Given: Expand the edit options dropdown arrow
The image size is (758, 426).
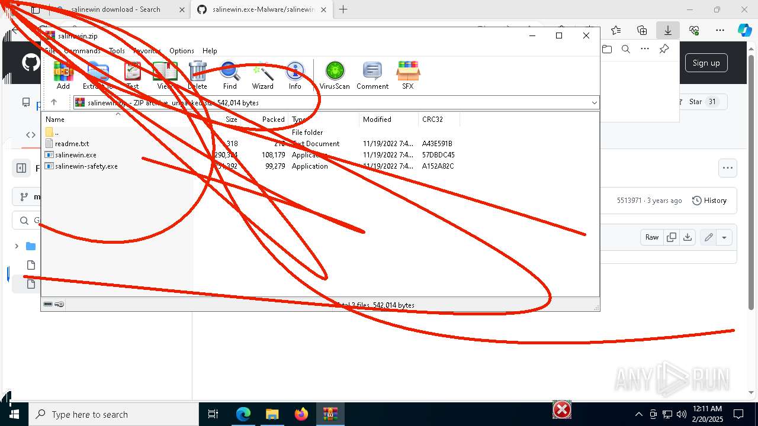Looking at the screenshot, I should click(x=724, y=237).
